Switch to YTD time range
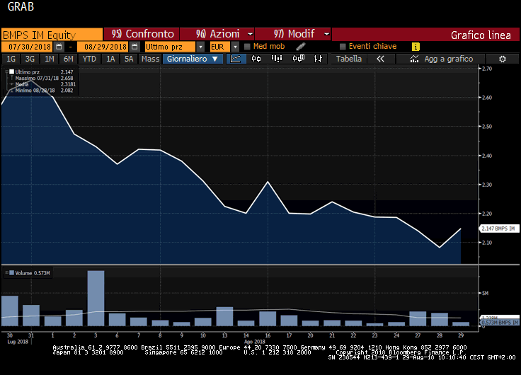521x375 pixels. (x=89, y=59)
